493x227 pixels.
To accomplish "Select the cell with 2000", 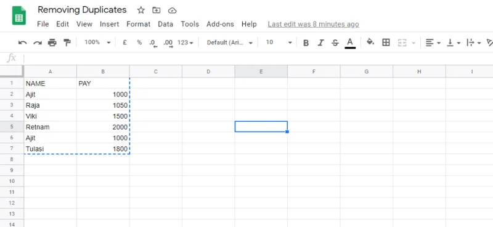I will click(103, 127).
